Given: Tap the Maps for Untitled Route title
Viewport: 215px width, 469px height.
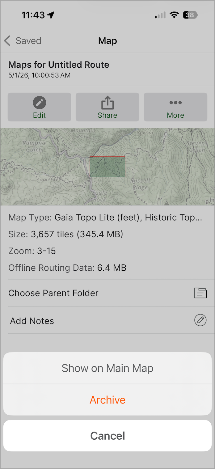Looking at the screenshot, I should pyautogui.click(x=59, y=65).
